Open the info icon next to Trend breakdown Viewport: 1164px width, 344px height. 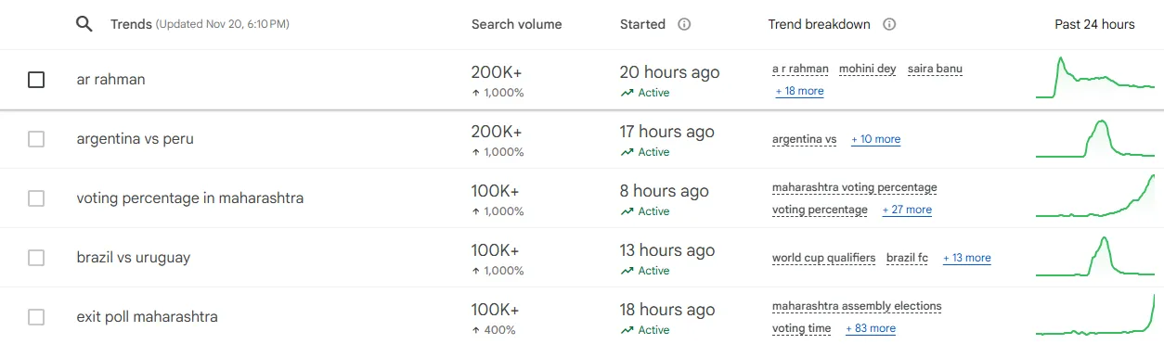(889, 25)
